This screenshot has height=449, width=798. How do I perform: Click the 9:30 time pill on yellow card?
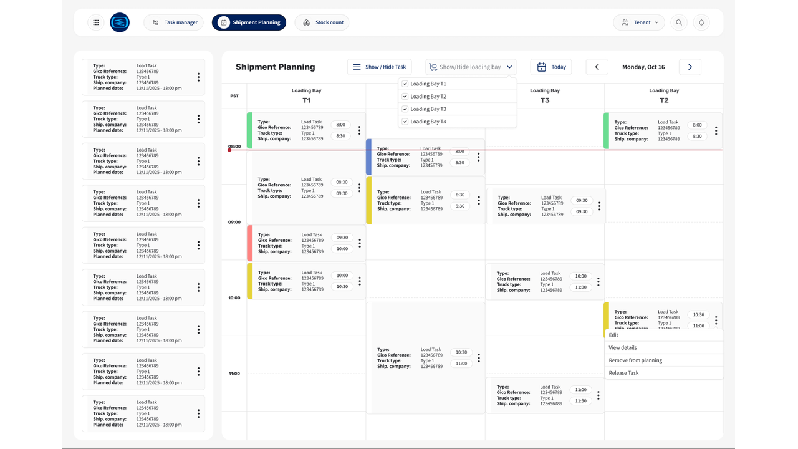[x=460, y=206]
